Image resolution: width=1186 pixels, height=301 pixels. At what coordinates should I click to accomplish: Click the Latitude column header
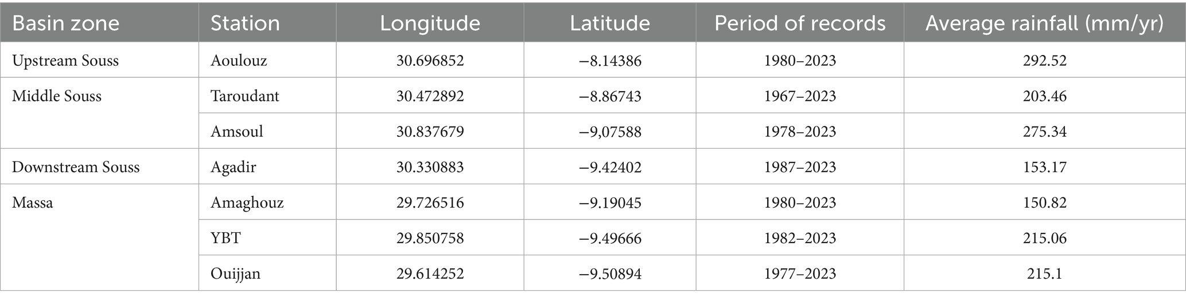point(609,23)
